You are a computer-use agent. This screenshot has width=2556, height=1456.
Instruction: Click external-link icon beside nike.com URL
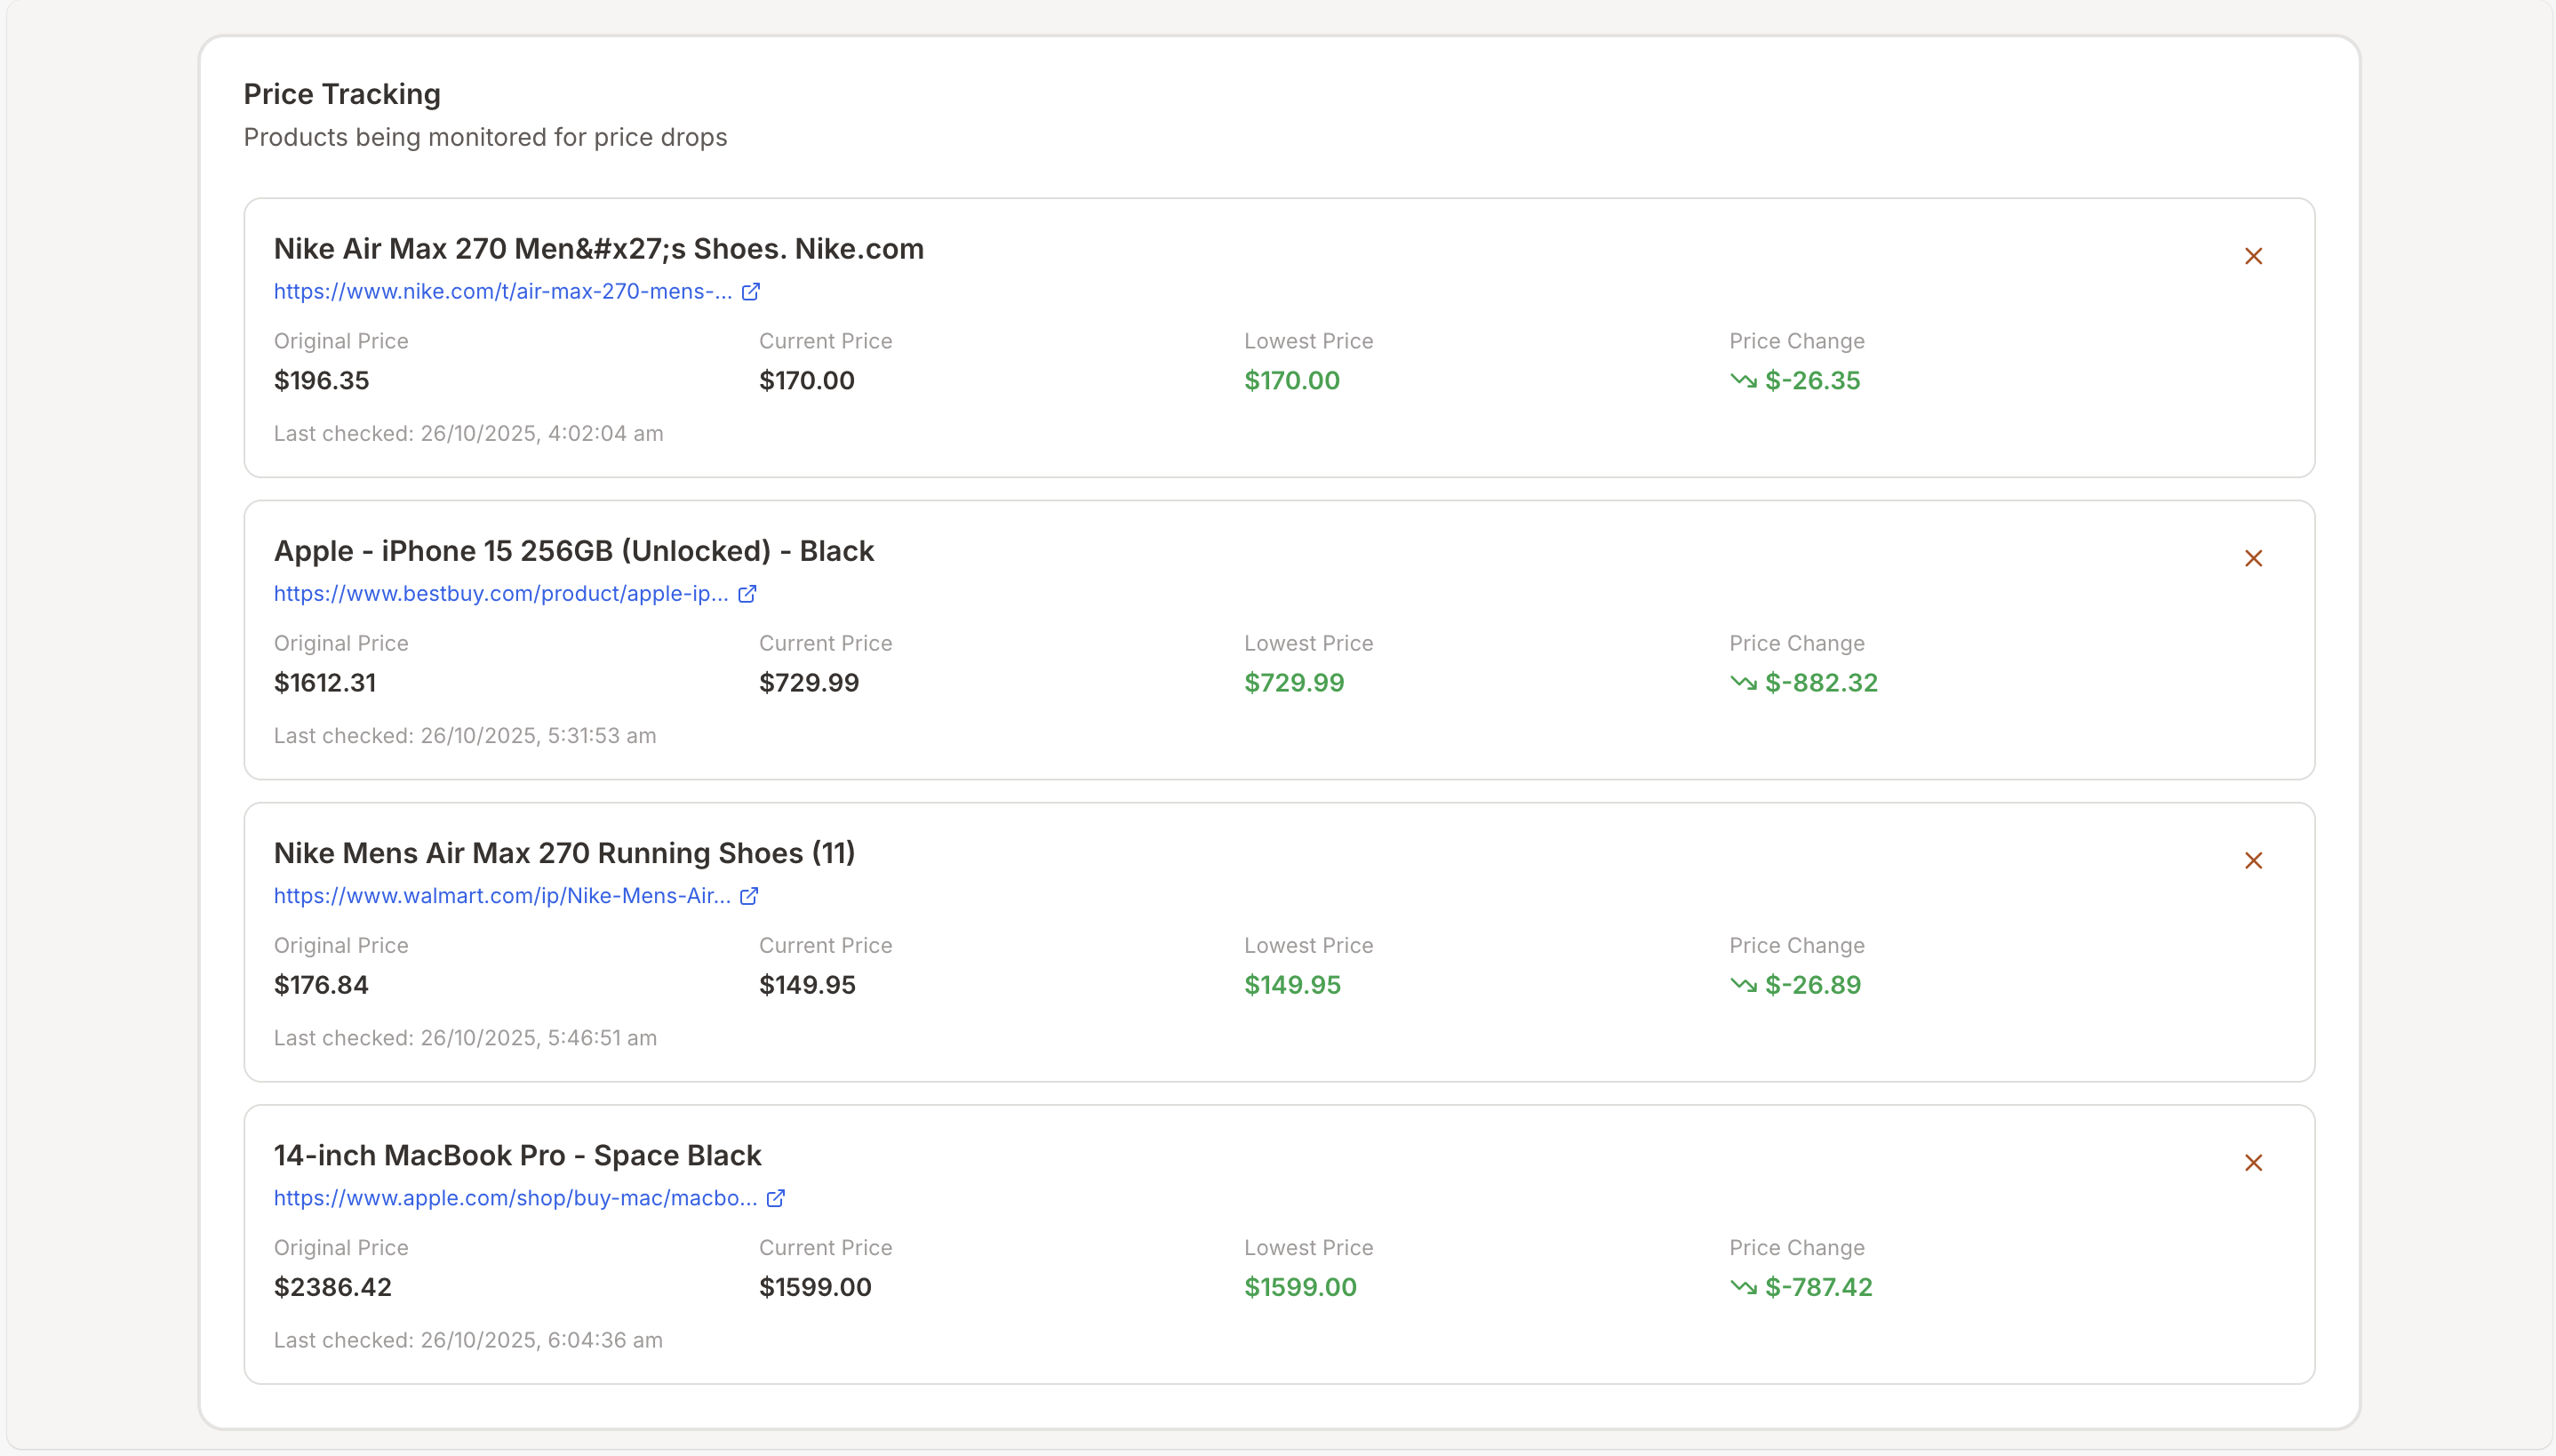coord(751,291)
